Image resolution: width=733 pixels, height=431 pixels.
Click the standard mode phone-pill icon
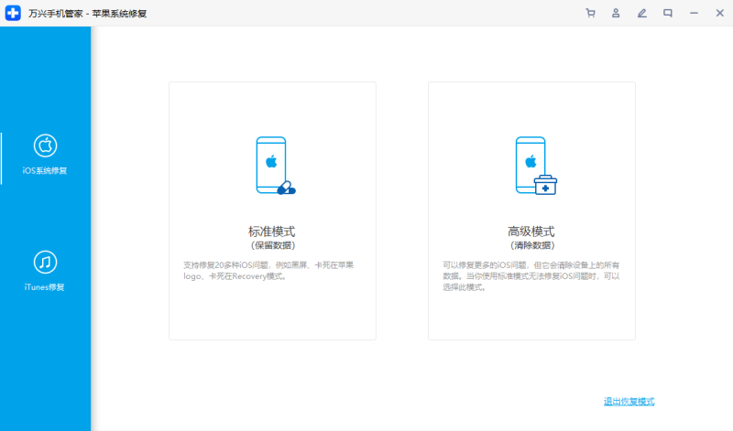tap(276, 166)
